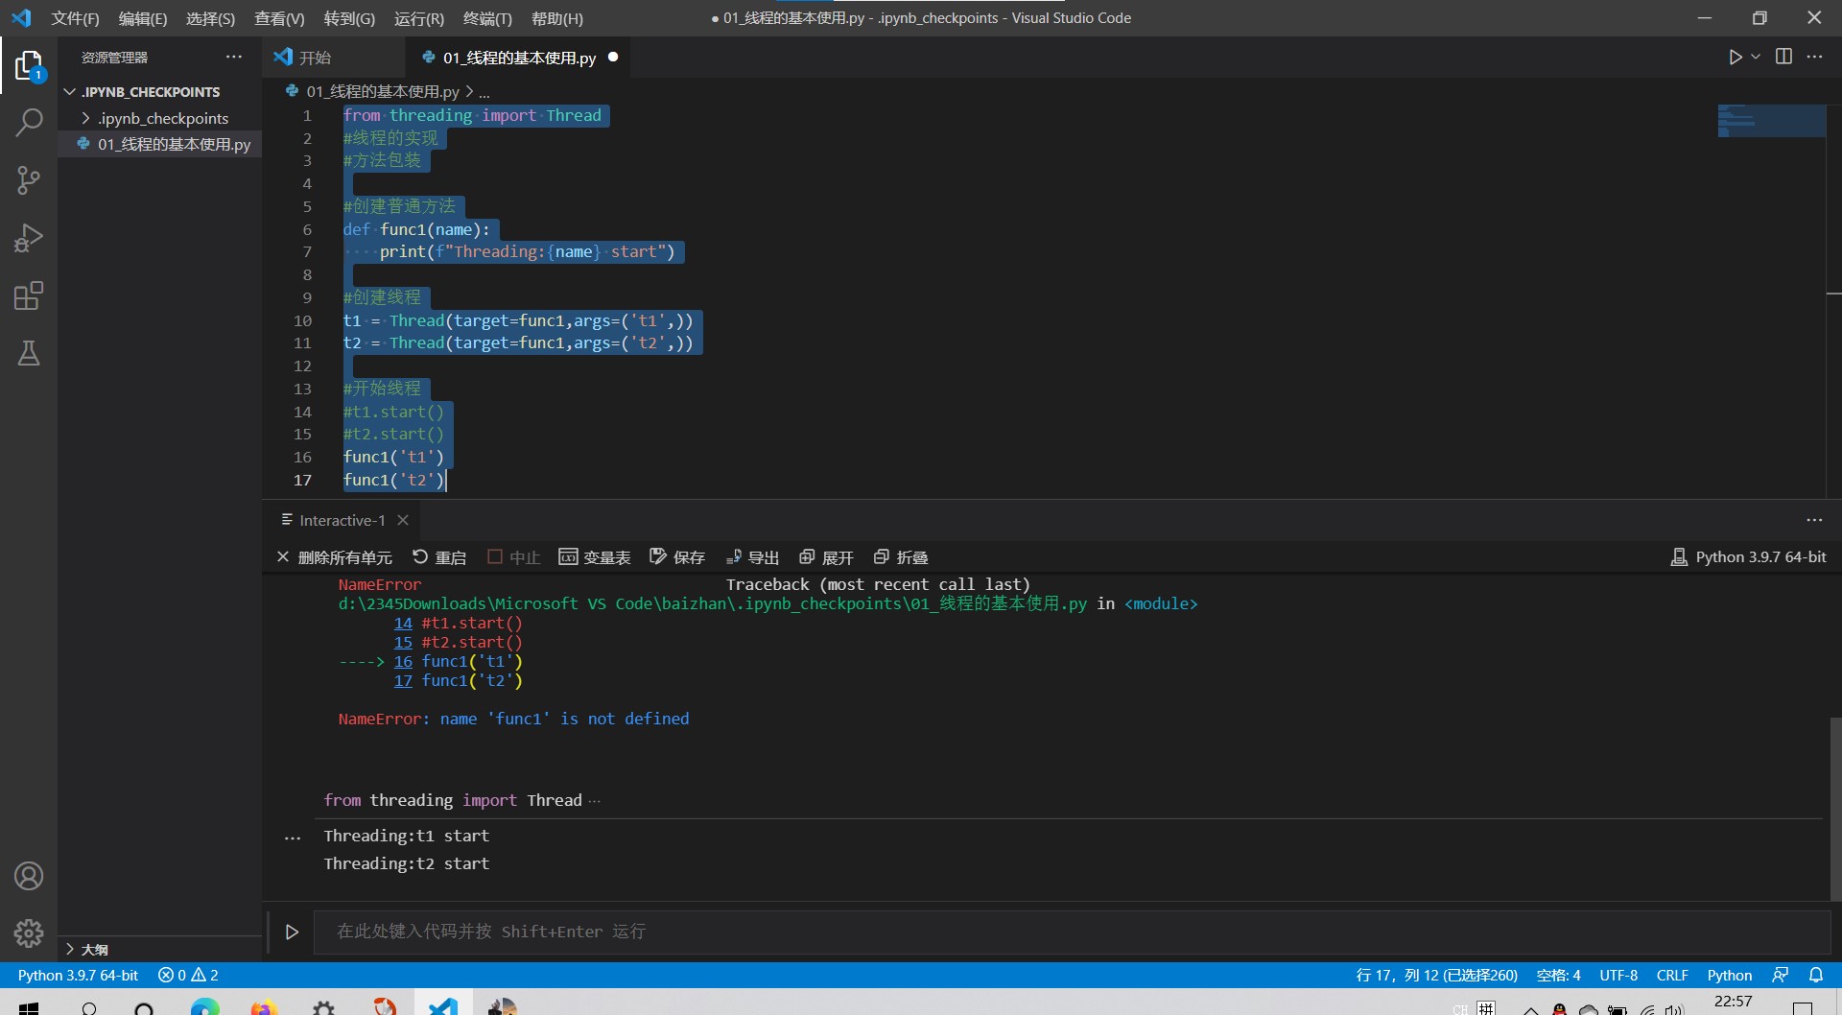Delete all cells in Interactive window
Screen dimensions: 1842x1015
point(334,557)
